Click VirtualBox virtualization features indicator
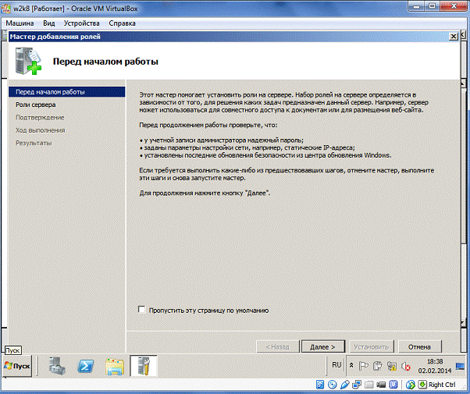Viewport: 470px width, 394px height. (x=393, y=385)
